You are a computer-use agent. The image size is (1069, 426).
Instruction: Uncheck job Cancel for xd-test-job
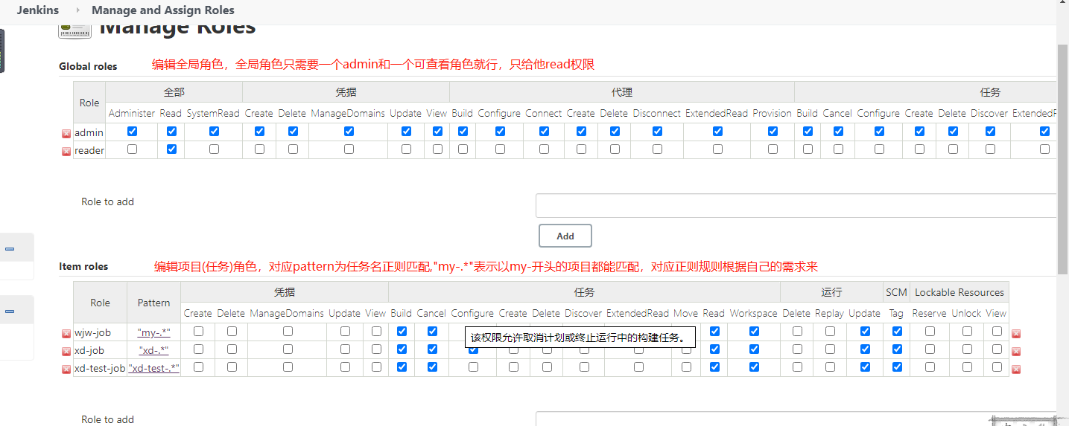pyautogui.click(x=432, y=367)
